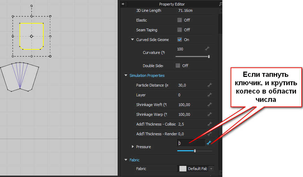Screen dimensions: 303x177
Task: Enable the Seam Taping checkbox
Action: click(179, 30)
